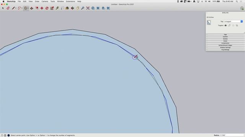Open the Extension Warehouse toolbar icon

click(98, 8)
